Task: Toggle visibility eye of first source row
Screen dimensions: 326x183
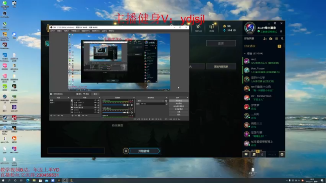Action: tap(95, 100)
